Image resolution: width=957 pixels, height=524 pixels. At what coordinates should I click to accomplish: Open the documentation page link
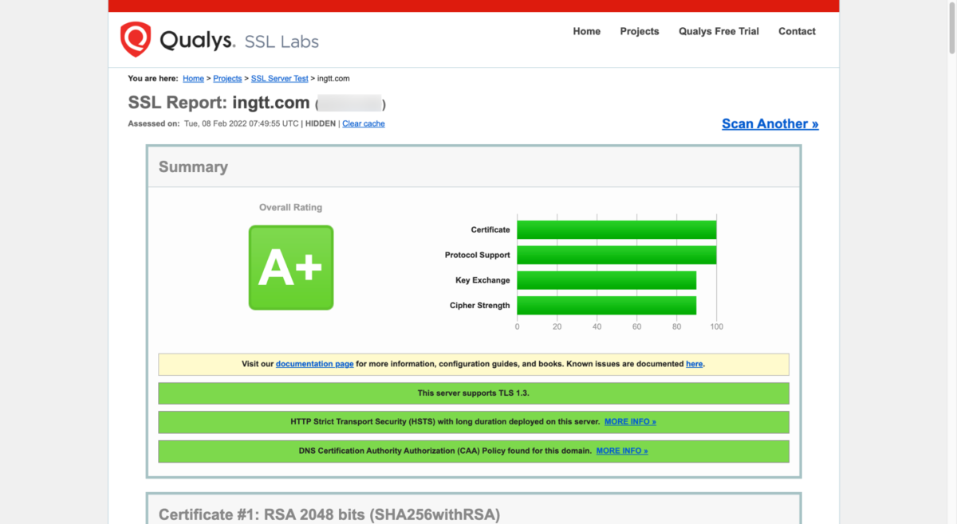click(314, 364)
